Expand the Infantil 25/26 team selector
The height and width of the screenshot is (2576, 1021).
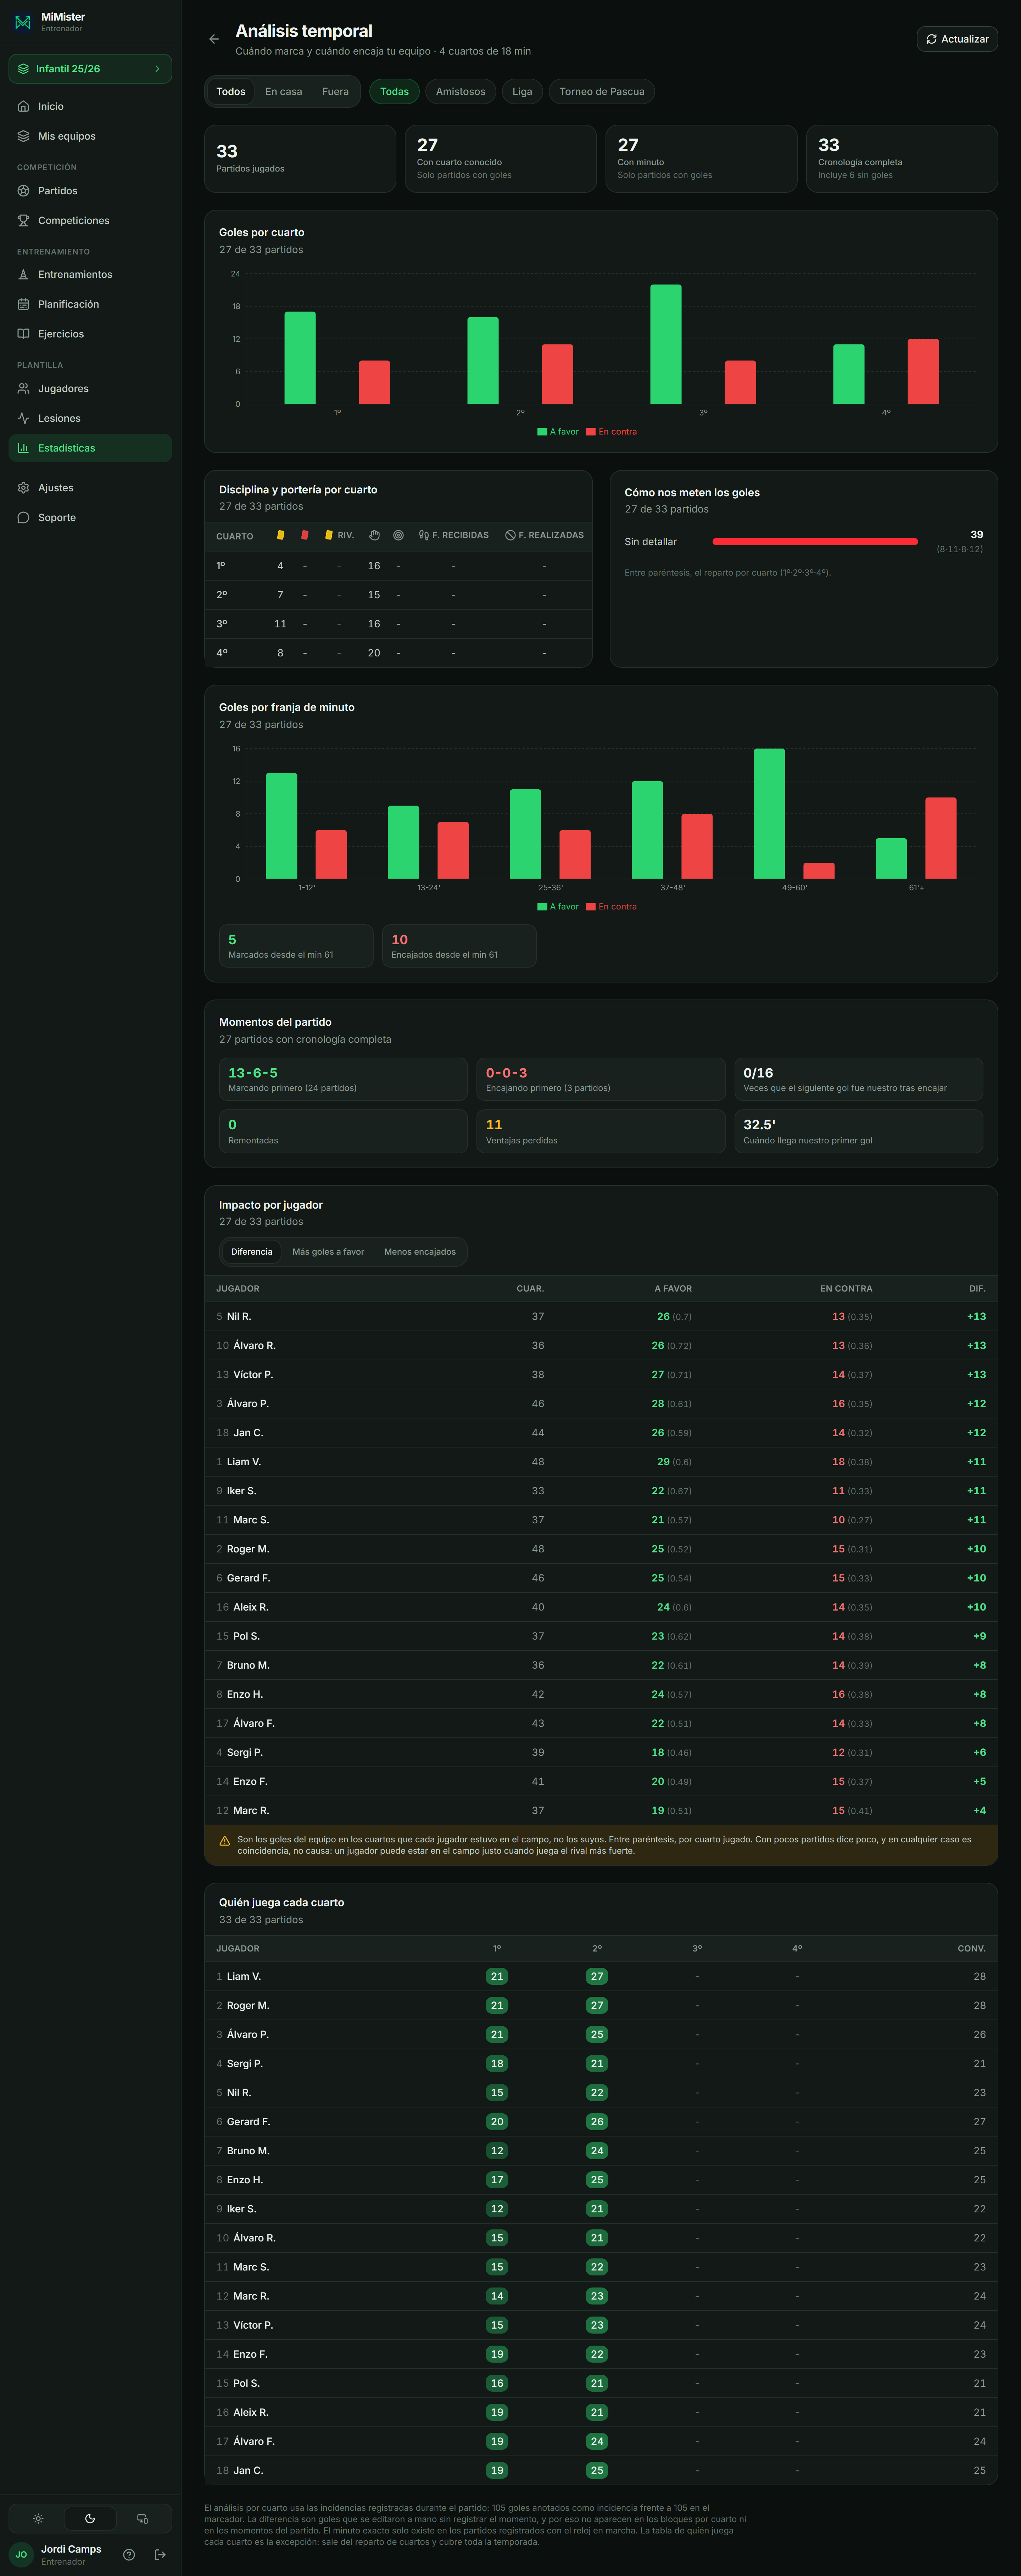(x=90, y=69)
